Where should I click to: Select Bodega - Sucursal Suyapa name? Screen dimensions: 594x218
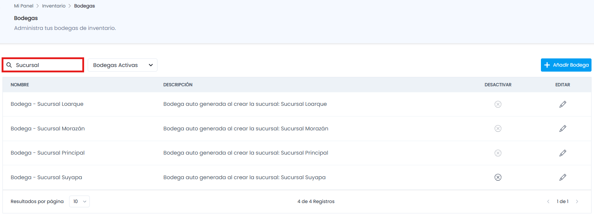click(46, 177)
